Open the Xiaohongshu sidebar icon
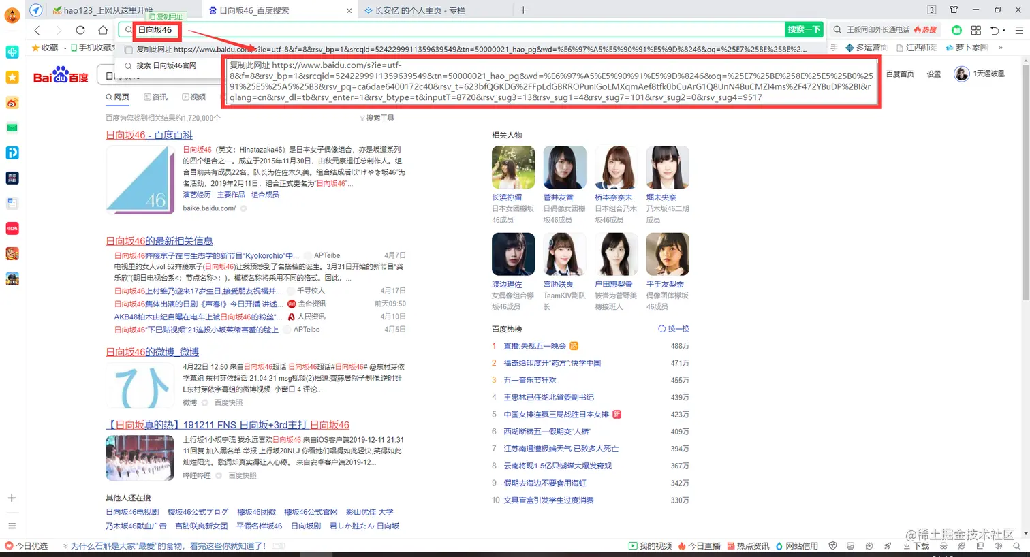1030x557 pixels. (x=12, y=228)
